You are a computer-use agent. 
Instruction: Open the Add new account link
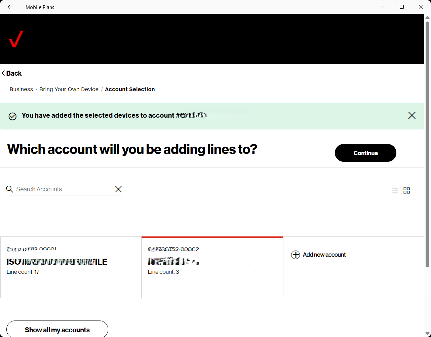324,255
